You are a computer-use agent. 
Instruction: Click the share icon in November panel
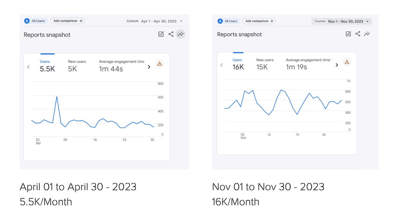(x=358, y=34)
